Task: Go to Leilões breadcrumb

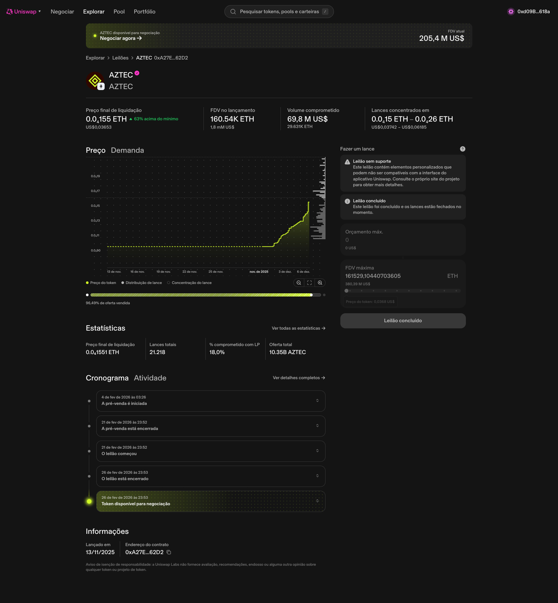Action: tap(120, 58)
